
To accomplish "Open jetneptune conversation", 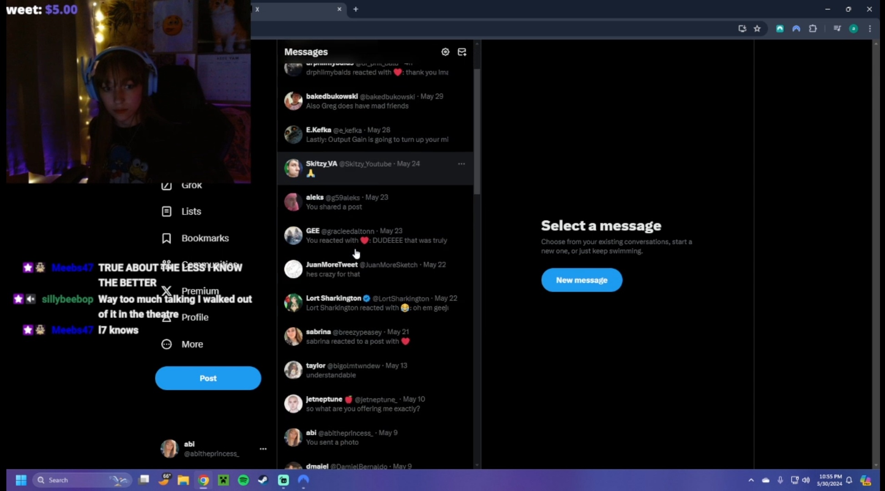I will [x=375, y=404].
